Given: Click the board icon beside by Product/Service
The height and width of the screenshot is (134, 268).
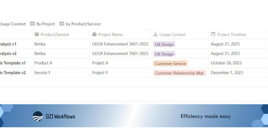Looking at the screenshot, I should pyautogui.click(x=62, y=24).
